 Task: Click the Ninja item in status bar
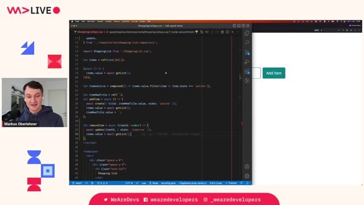[154, 183]
